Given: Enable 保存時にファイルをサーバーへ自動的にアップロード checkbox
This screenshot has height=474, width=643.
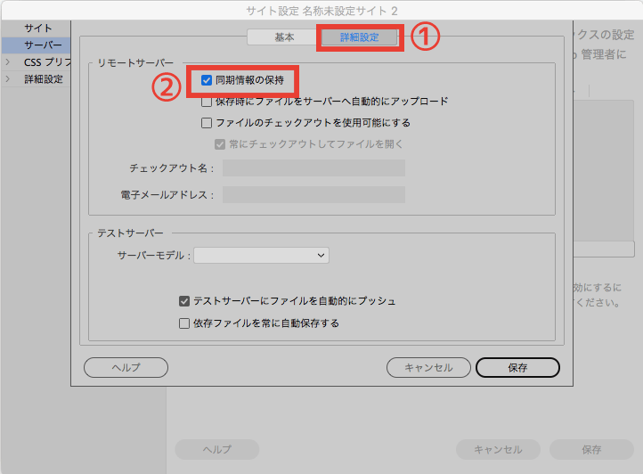Looking at the screenshot, I should click(207, 102).
